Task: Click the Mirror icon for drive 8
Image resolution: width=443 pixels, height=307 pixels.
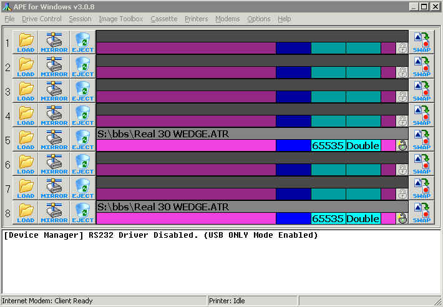Action: [x=54, y=213]
